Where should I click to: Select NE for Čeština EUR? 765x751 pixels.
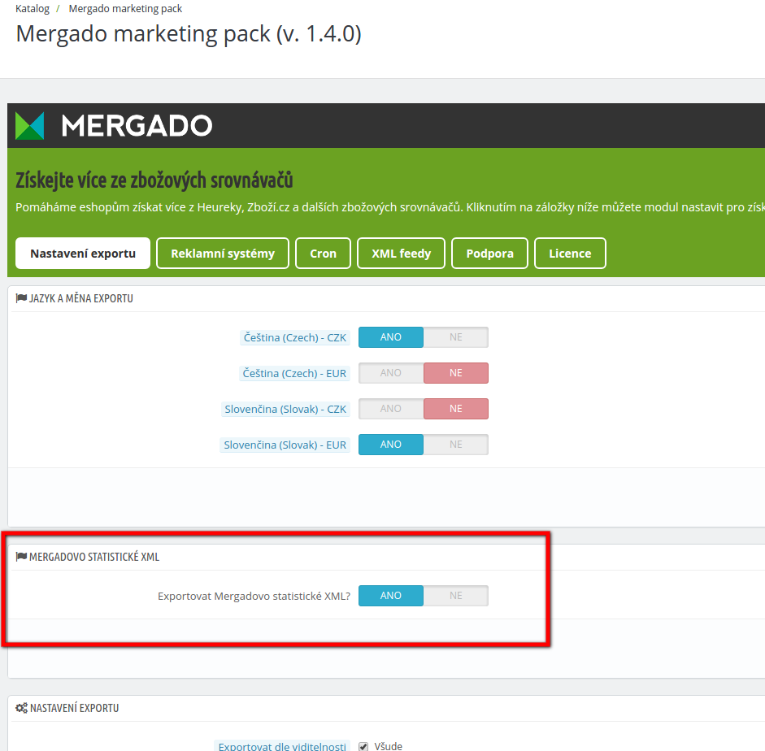pyautogui.click(x=456, y=372)
